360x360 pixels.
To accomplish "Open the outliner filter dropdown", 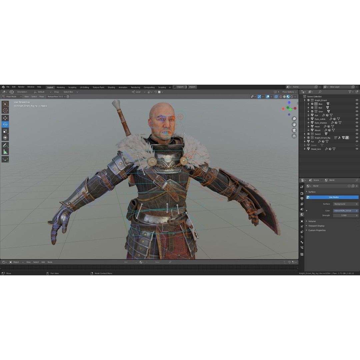I will (x=351, y=92).
